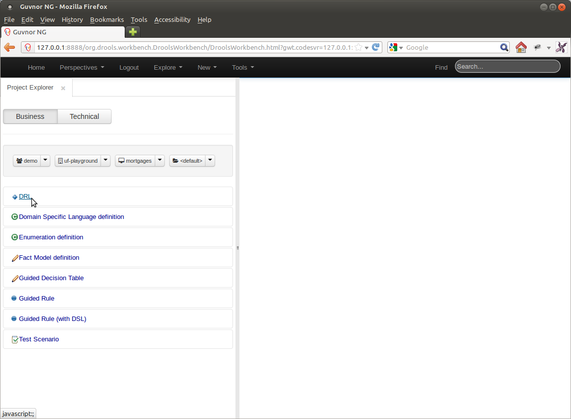Open the Perspectives menu
The height and width of the screenshot is (419, 571).
82,68
